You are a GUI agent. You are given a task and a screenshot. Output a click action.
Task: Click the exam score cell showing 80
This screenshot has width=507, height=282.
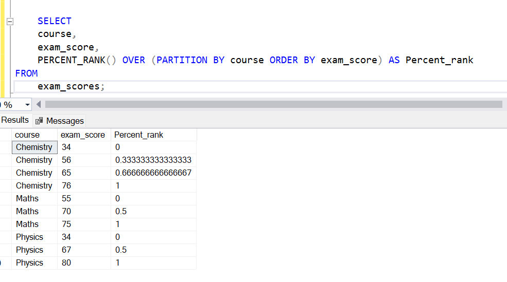click(x=66, y=263)
